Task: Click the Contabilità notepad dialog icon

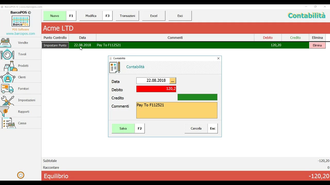Action: (115, 67)
